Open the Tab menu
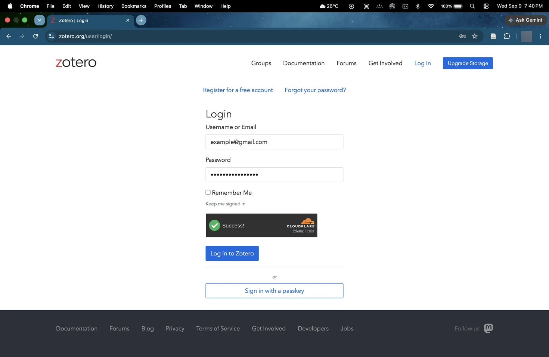Screen dimensions: 549x357 pos(183,6)
